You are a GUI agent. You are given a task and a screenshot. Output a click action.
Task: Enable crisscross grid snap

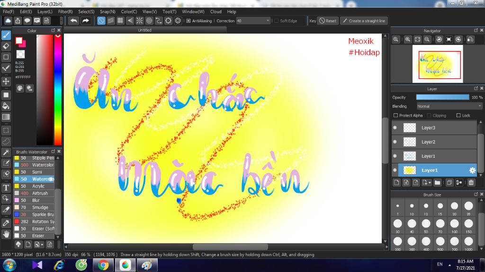(x=120, y=21)
